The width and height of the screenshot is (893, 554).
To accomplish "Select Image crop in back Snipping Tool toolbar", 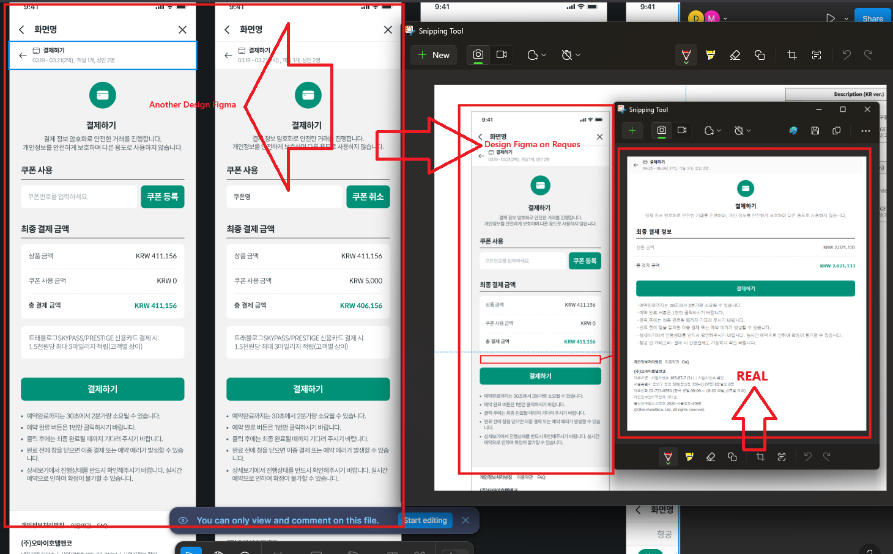I will (x=792, y=55).
